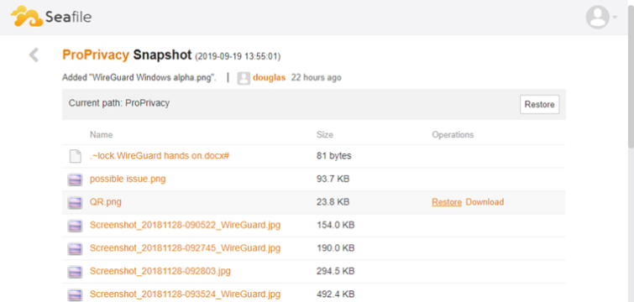Image resolution: width=634 pixels, height=302 pixels.
Task: Go back using the left chevron
Action: pos(34,55)
